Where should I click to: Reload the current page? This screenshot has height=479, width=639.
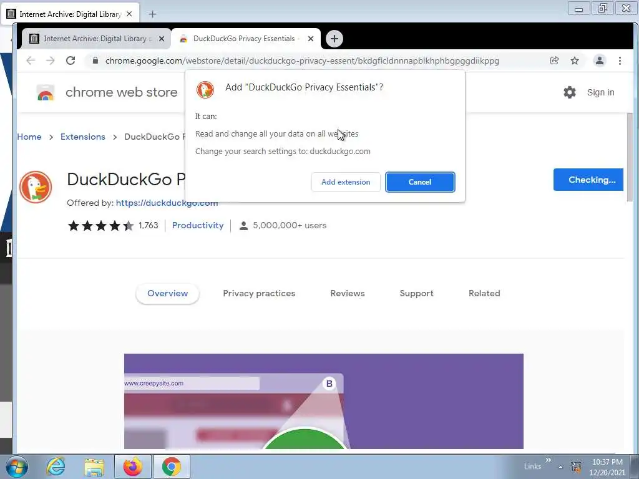(x=71, y=60)
